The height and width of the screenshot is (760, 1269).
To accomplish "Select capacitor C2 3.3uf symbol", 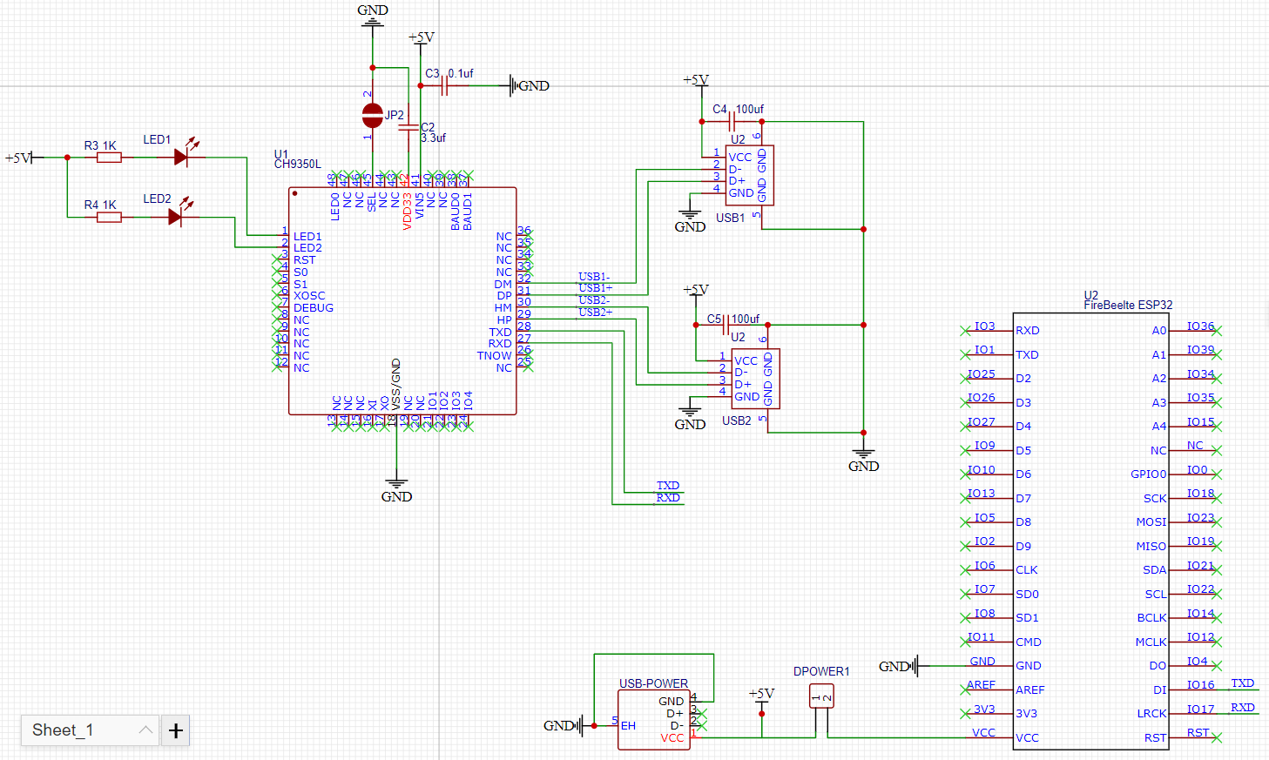I will click(x=408, y=128).
